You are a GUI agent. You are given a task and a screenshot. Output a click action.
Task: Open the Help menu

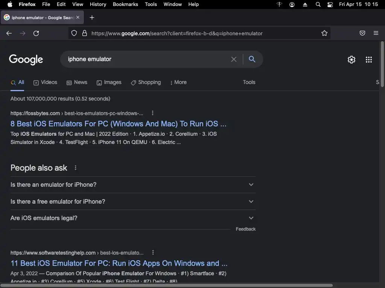194,4
